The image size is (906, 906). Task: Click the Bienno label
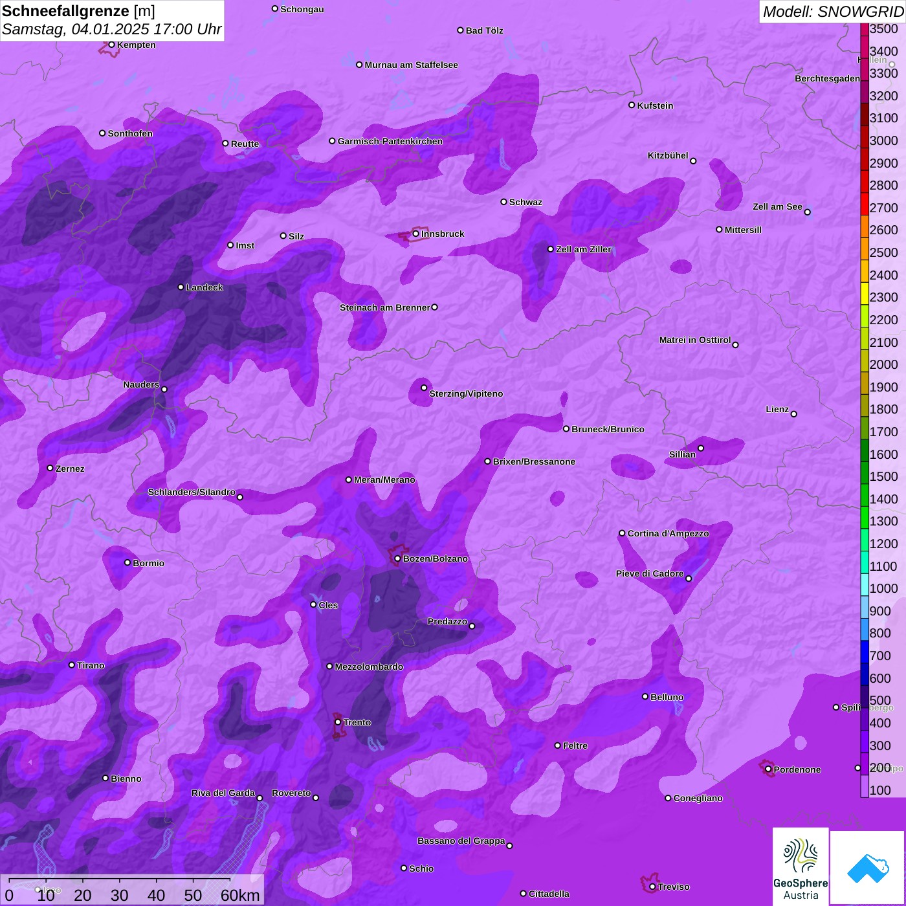tap(126, 779)
